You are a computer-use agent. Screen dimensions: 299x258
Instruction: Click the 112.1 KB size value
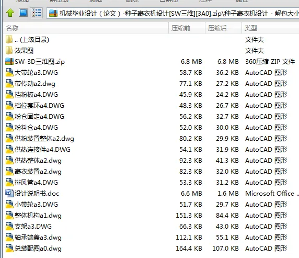[189, 238]
